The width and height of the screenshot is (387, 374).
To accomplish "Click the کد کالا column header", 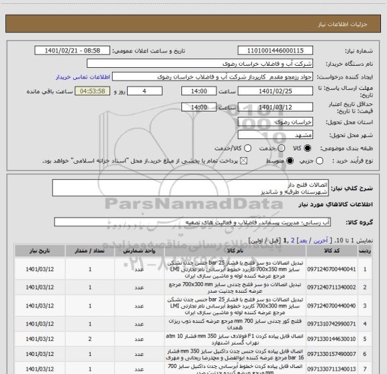I will (x=332, y=251).
